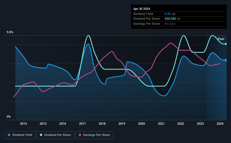Click the tooltip Earnings Per Share label
Screen dimensions: 231x143
147,24
